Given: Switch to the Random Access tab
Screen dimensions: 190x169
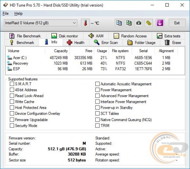Looking at the screenshot, I should coord(130,36).
